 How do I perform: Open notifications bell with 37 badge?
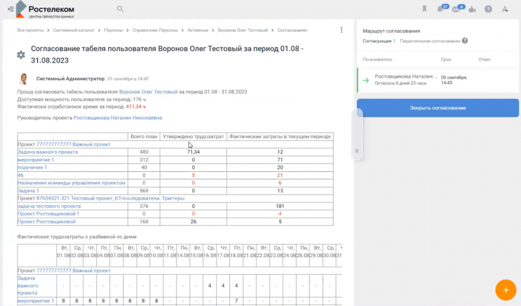click(x=441, y=9)
